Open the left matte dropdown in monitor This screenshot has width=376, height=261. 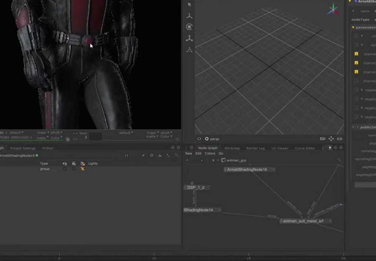pos(41,138)
